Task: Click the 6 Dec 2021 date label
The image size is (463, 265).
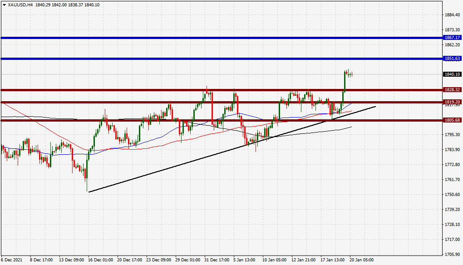Action: [11, 260]
